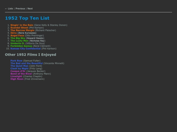
Task: Click the Bend of the River link
Action: click(21, 74)
